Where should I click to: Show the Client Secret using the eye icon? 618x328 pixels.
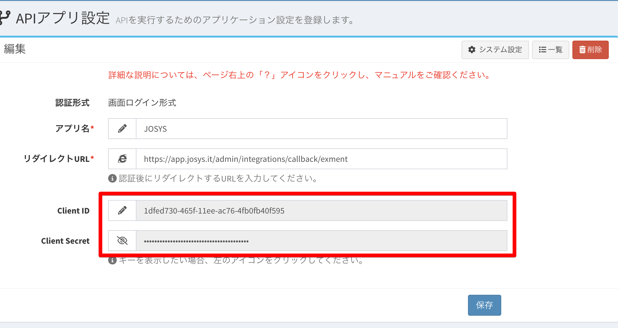pos(122,241)
